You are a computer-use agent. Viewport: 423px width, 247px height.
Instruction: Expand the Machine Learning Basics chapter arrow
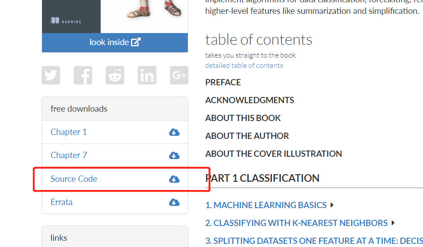332,205
